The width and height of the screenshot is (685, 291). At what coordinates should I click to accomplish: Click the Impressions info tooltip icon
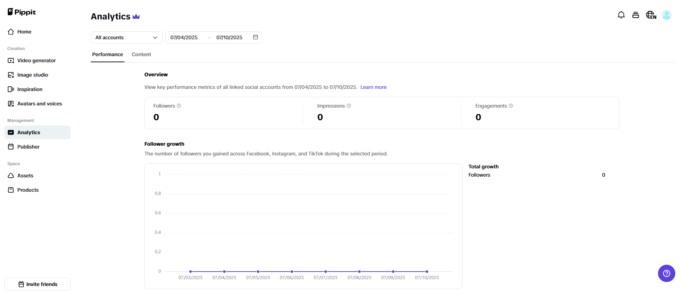[349, 106]
